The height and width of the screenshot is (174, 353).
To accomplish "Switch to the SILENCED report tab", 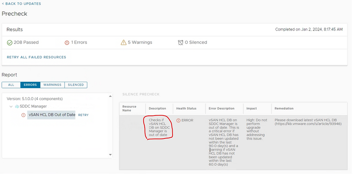I will tap(76, 85).
